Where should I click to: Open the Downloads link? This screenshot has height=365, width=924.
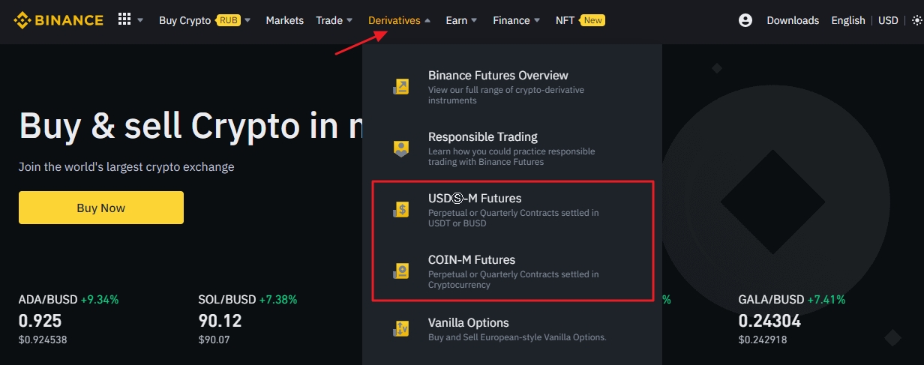point(793,20)
